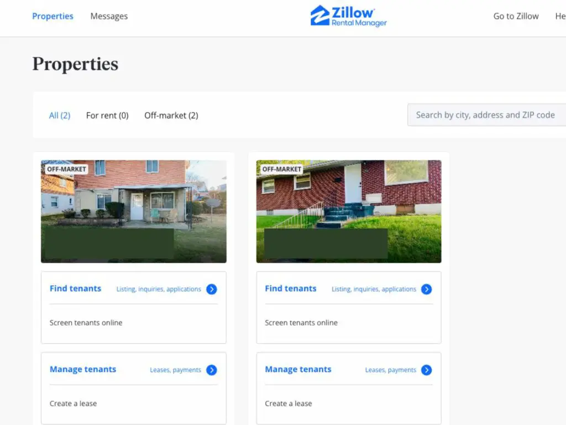The height and width of the screenshot is (425, 566).
Task: Open Find tenants arrow on first property
Action: coord(212,289)
